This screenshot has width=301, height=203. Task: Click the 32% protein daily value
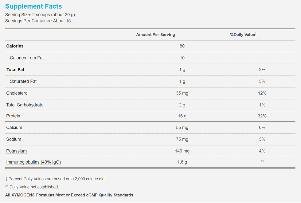click(262, 116)
